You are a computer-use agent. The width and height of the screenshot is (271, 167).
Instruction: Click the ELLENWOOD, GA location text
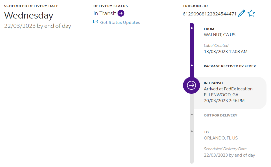[x=221, y=95]
